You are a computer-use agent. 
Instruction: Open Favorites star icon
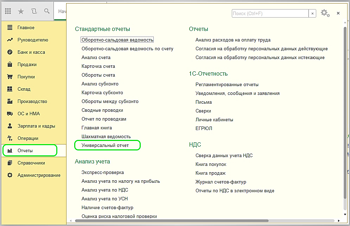click(21, 11)
